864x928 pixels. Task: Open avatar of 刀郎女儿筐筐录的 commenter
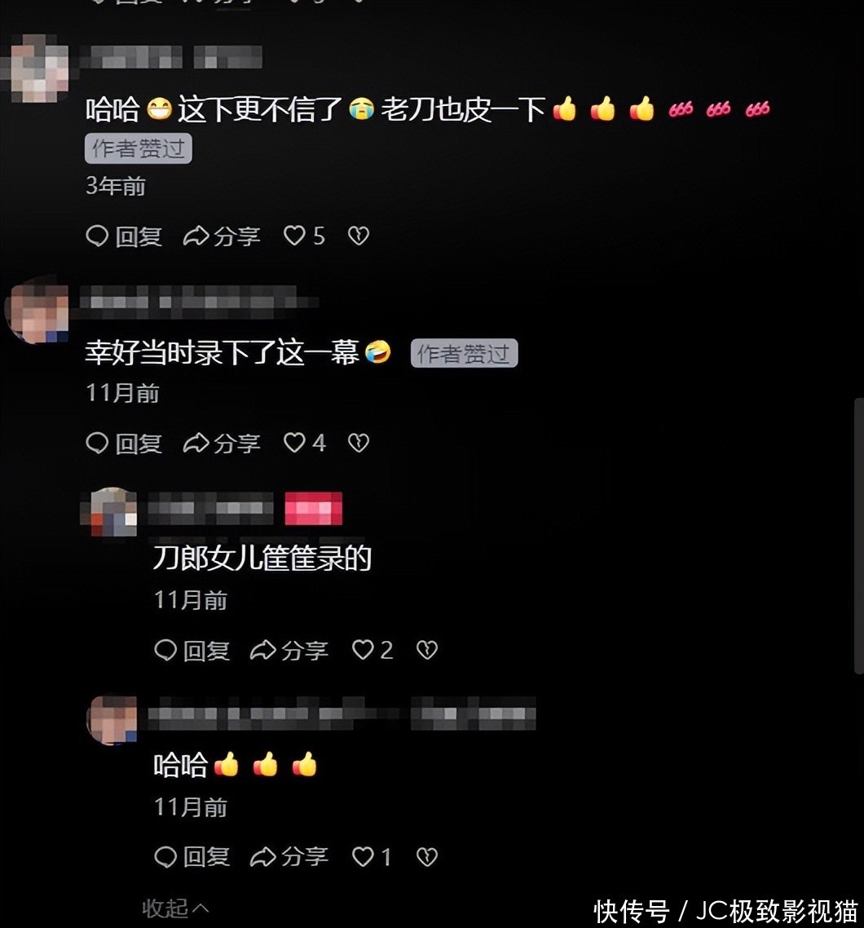coord(112,512)
